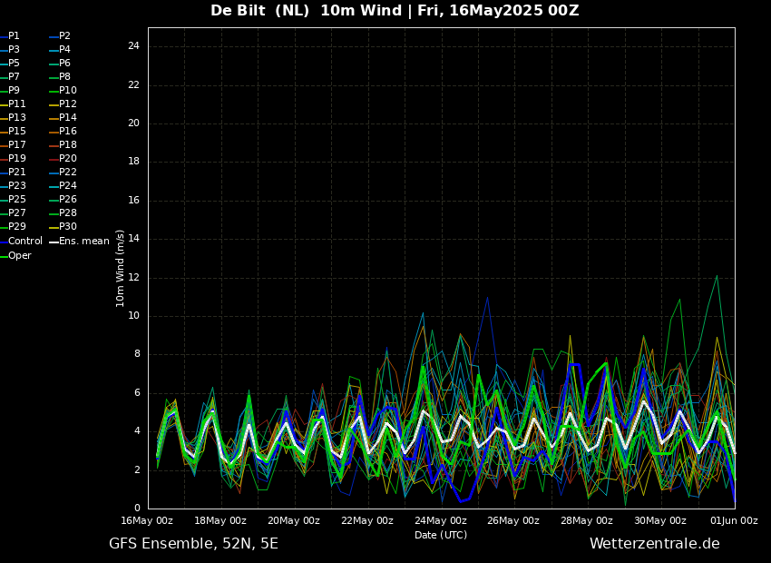Click the De Bilt 10m Wind chart title
771x563 pixels.
[395, 11]
